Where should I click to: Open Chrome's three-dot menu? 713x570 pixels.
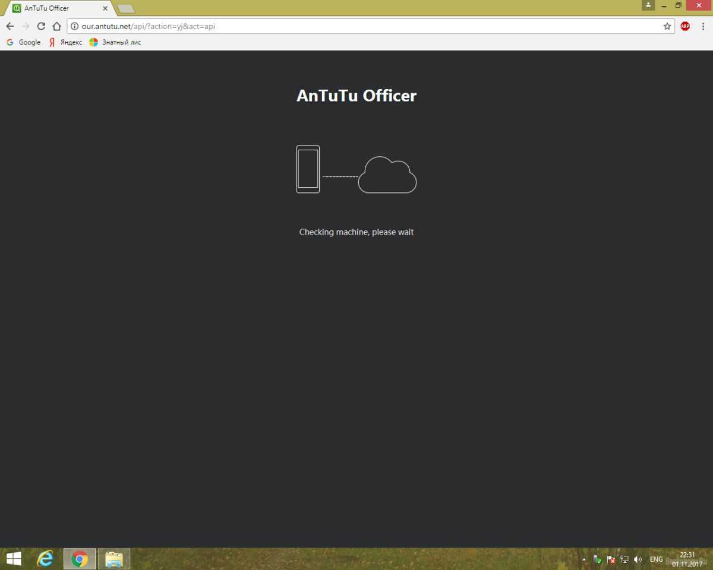click(702, 26)
